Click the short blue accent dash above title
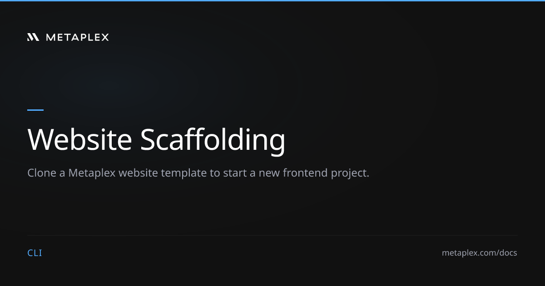Viewport: 545px width, 286px height. coord(35,110)
